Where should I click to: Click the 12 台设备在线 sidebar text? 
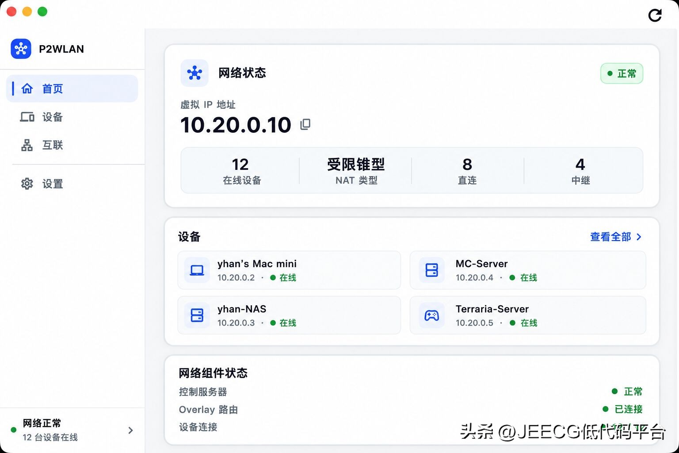(50, 438)
